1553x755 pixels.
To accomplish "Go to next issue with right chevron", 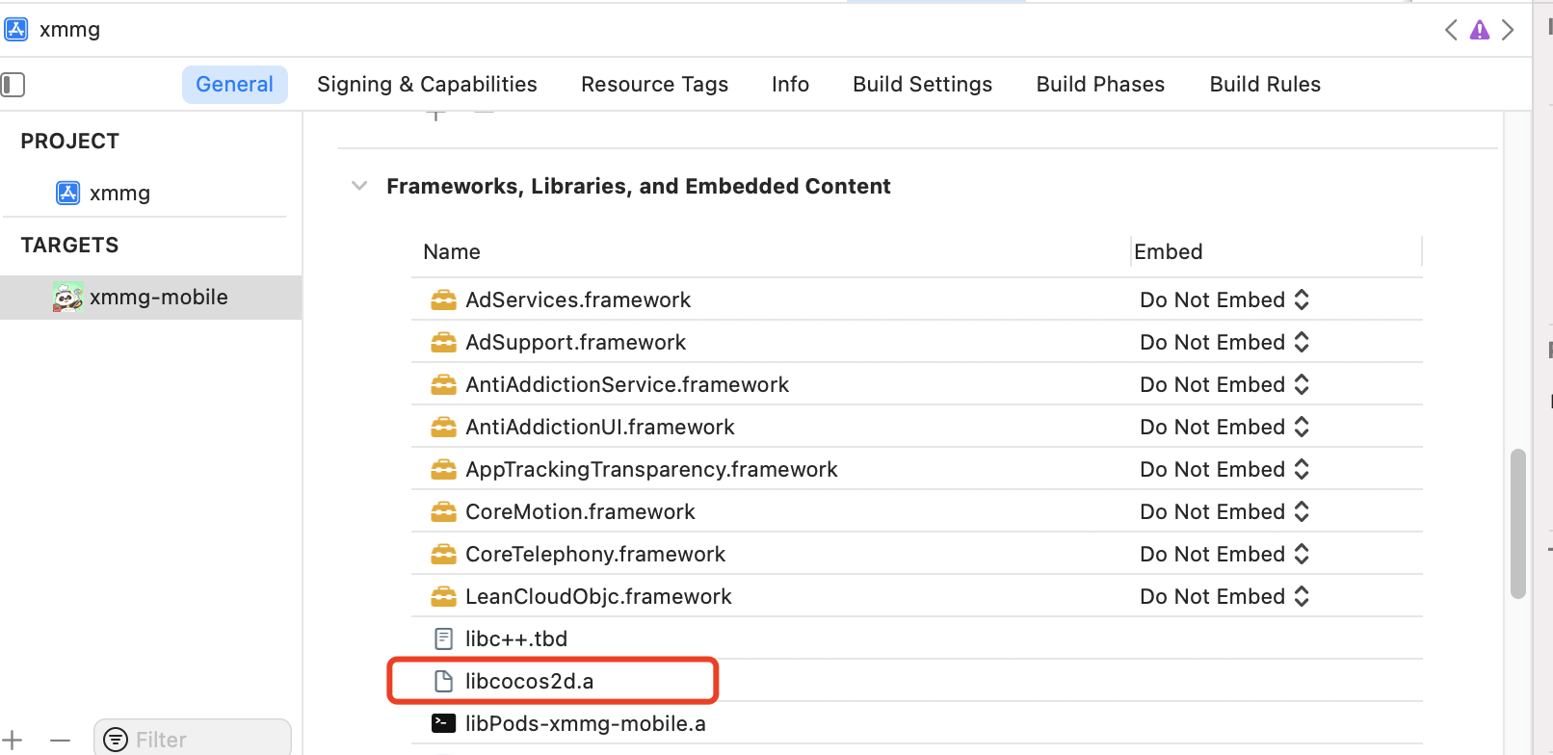I will coord(1508,31).
